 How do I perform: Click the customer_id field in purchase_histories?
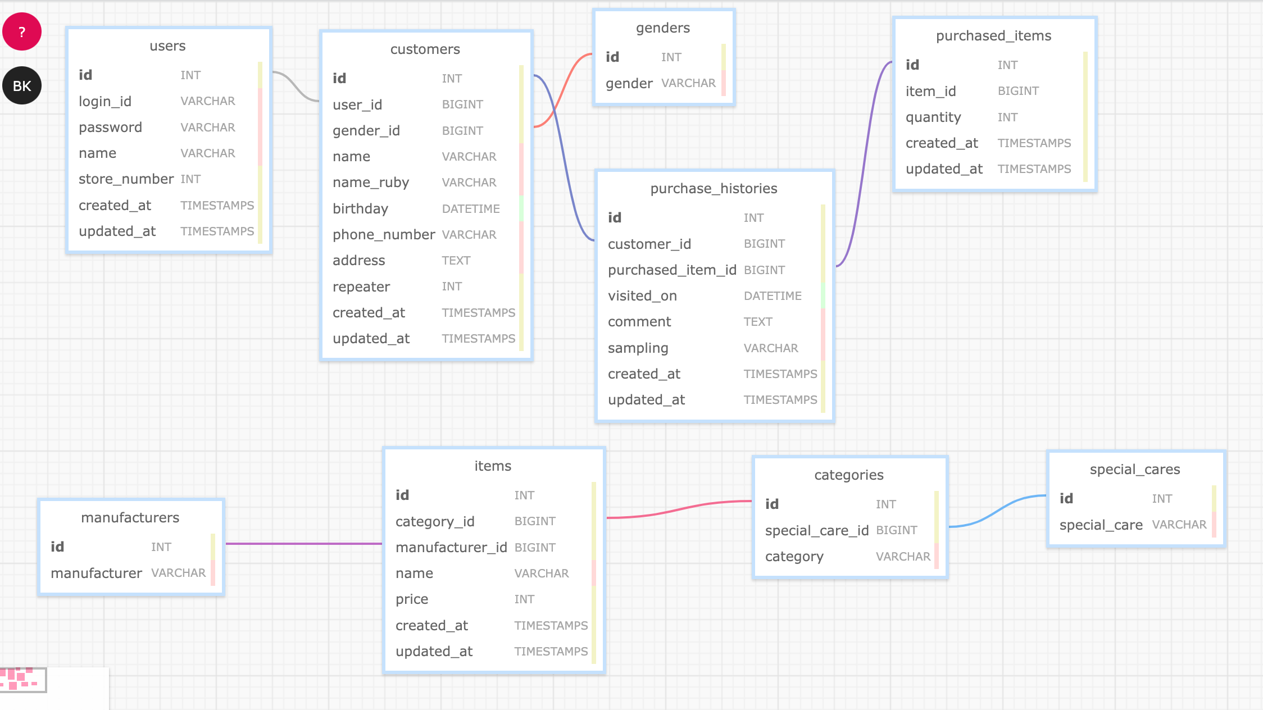(x=649, y=244)
